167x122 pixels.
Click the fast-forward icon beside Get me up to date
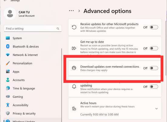[74, 48]
